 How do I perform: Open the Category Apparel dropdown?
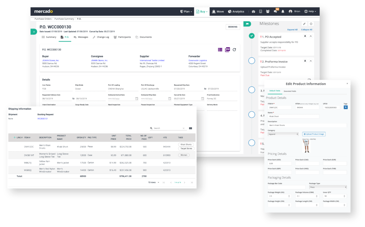click(x=283, y=134)
